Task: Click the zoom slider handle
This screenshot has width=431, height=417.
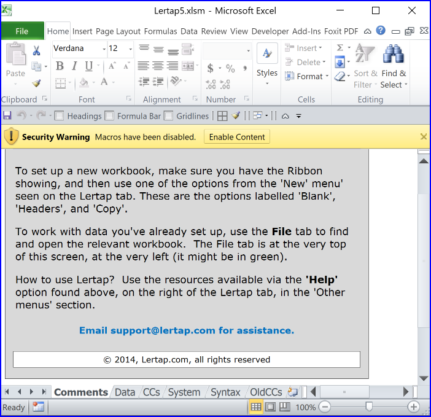Action: coord(369,407)
